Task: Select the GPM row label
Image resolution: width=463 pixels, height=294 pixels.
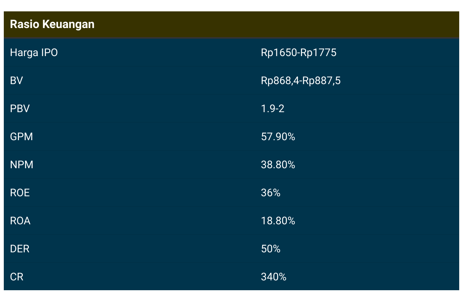Action: [x=21, y=136]
